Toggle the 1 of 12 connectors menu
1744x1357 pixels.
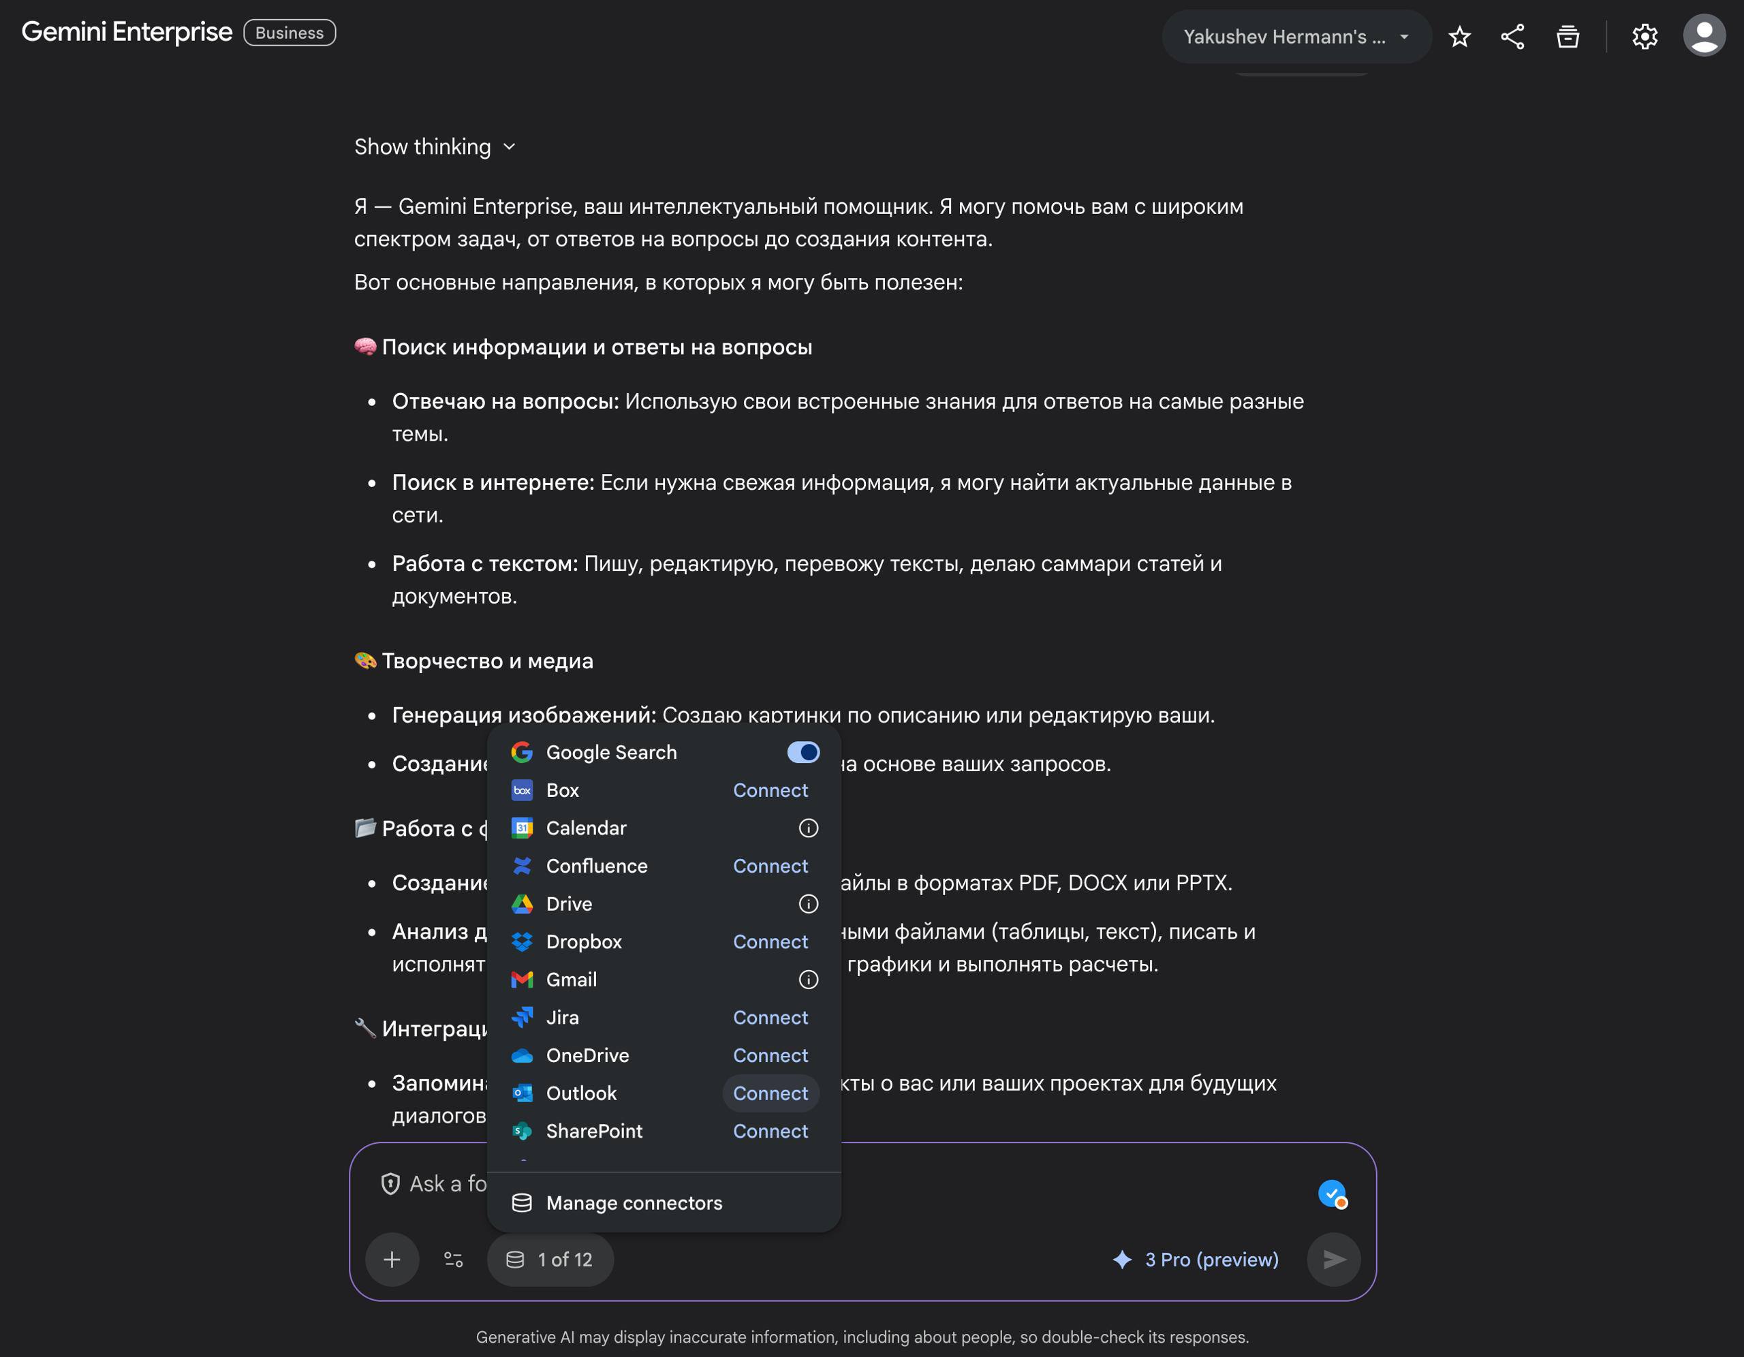coord(550,1260)
